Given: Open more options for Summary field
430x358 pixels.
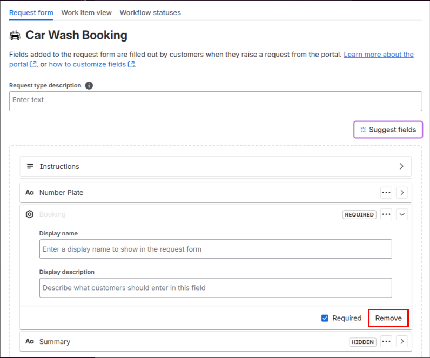Looking at the screenshot, I should pyautogui.click(x=386, y=341).
